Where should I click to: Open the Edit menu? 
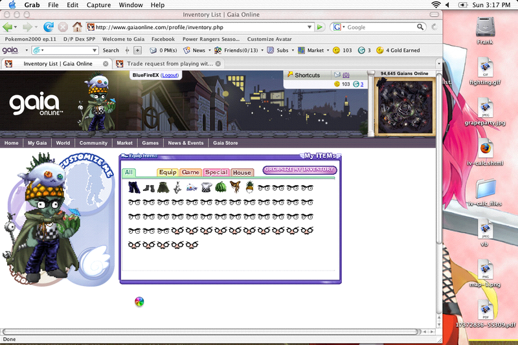coord(73,5)
